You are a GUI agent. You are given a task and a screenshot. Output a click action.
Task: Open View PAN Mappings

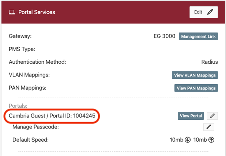pyautogui.click(x=196, y=88)
